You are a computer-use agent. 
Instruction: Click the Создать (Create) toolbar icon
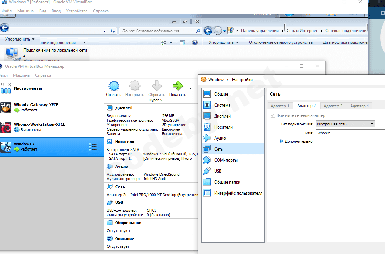[x=113, y=86]
